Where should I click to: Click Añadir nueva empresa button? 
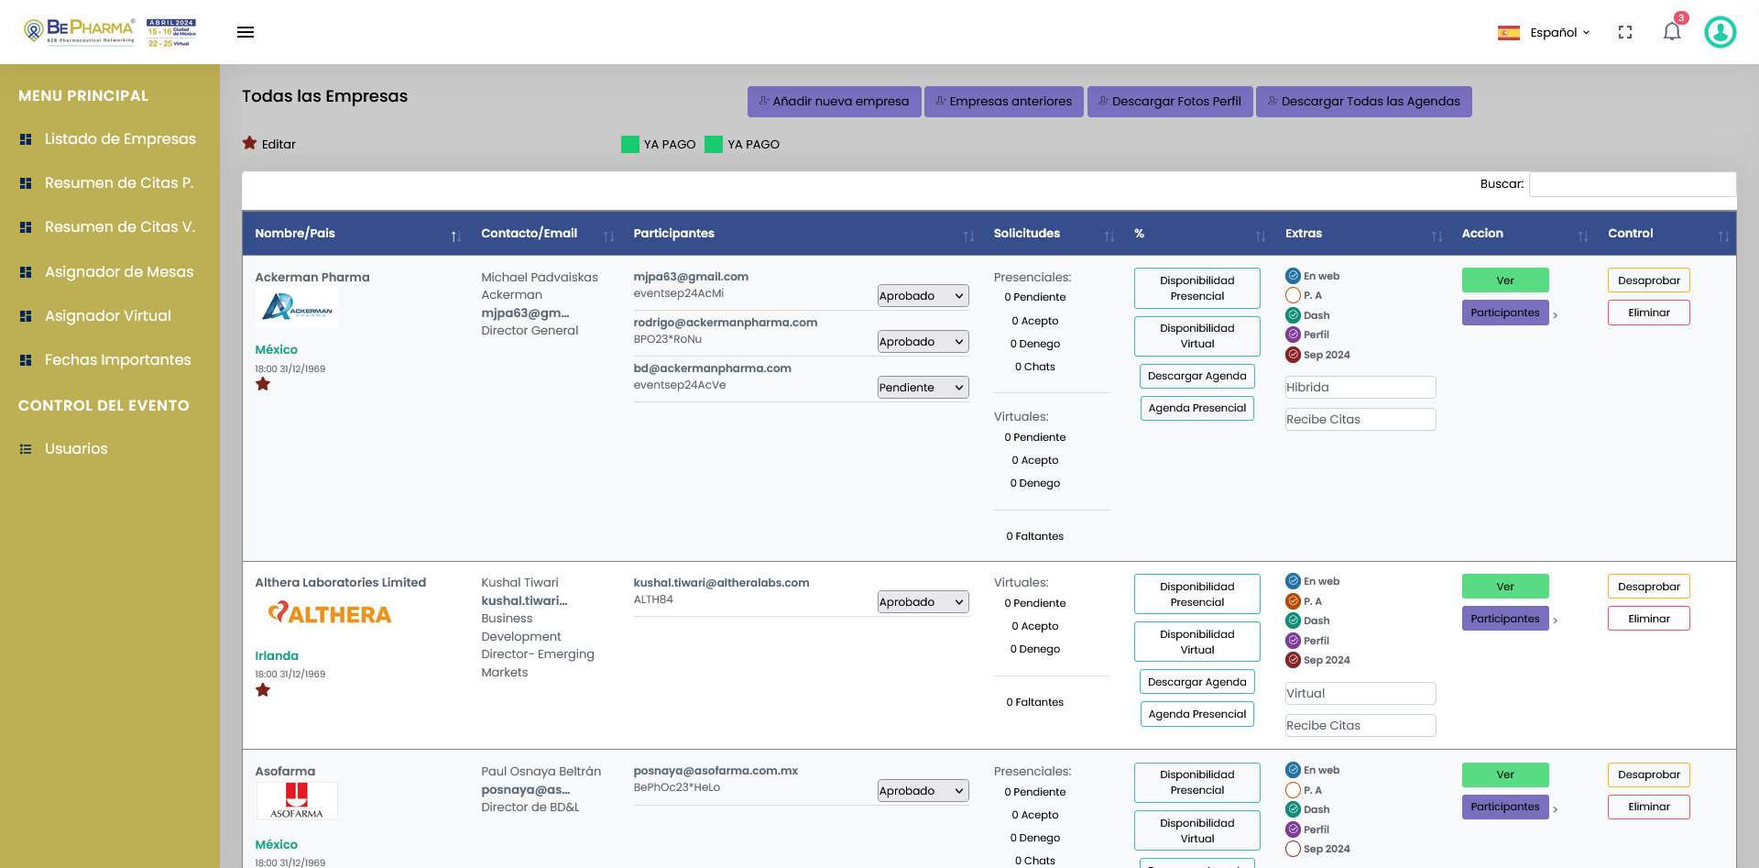[834, 102]
